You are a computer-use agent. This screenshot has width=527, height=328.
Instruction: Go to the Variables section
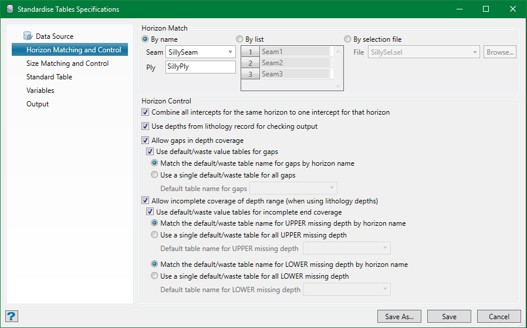click(40, 91)
